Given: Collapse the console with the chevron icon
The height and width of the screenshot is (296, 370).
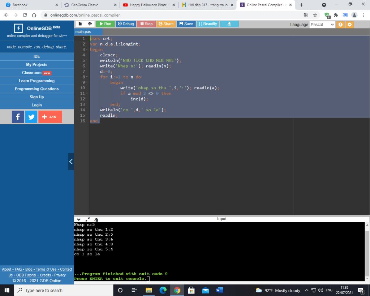Looking at the screenshot, I should pyautogui.click(x=79, y=219).
